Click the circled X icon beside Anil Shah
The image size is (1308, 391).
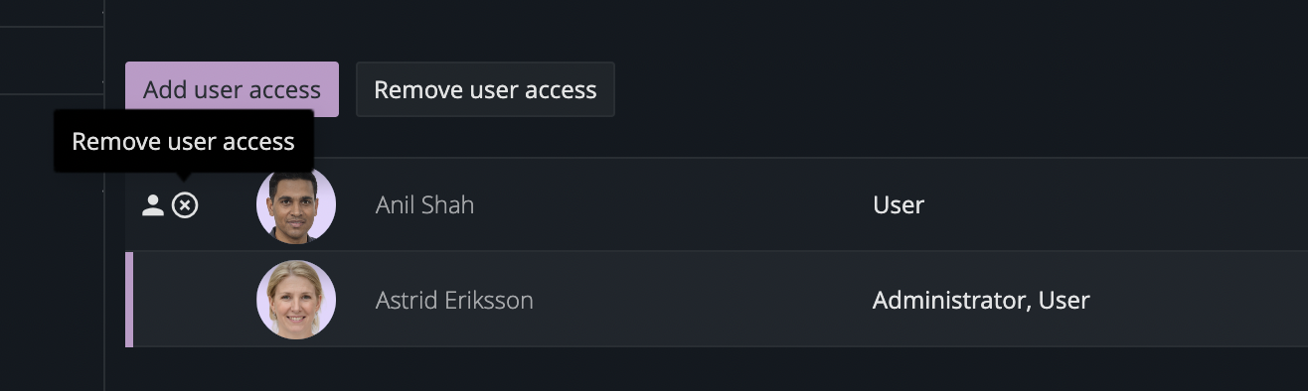tap(185, 205)
